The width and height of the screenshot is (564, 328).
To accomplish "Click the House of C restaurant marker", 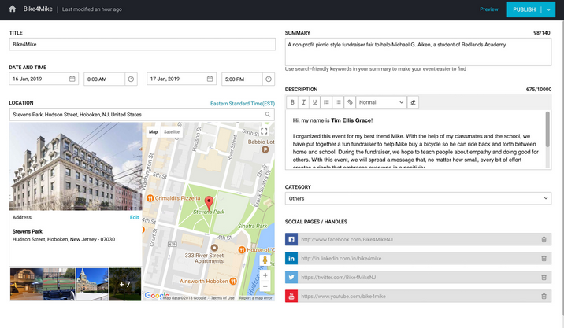I will coord(242,249).
